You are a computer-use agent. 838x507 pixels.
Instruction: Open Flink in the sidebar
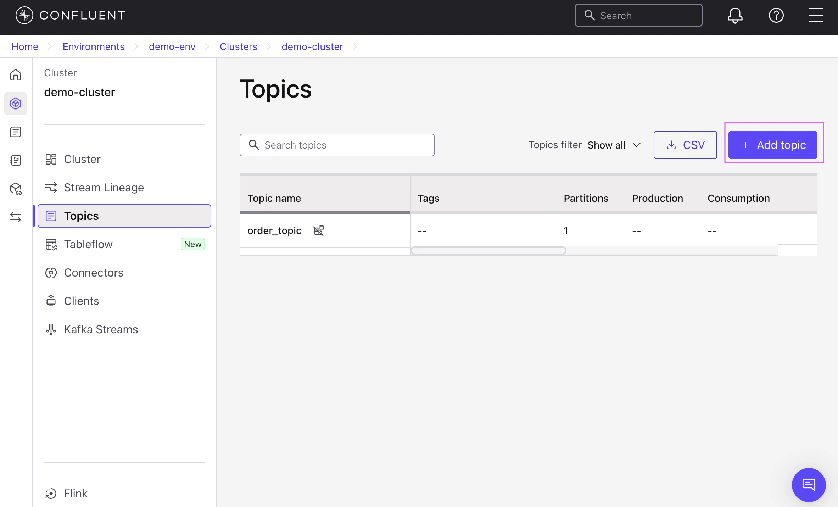click(124, 494)
